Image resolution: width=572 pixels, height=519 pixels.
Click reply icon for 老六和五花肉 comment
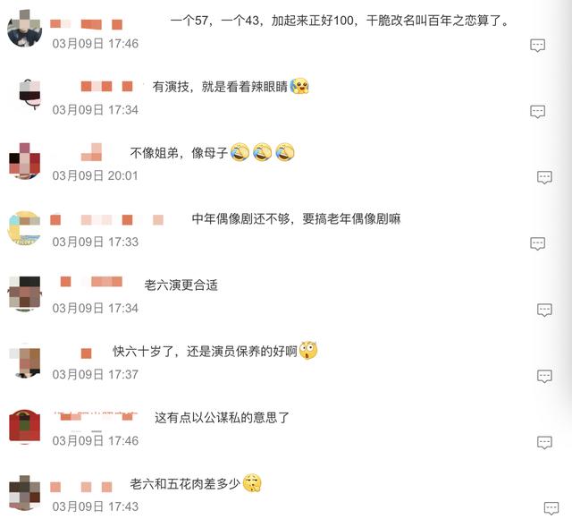coord(551,508)
